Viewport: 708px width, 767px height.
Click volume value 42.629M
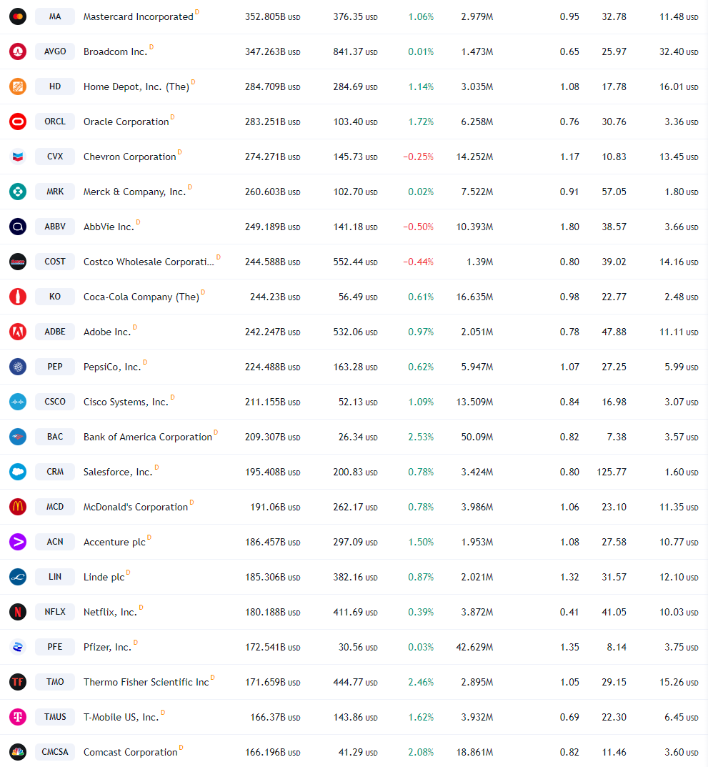tap(474, 647)
